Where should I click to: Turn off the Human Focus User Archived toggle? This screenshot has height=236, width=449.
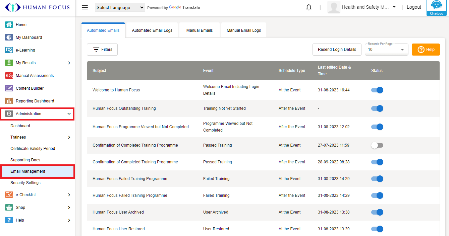[377, 212]
